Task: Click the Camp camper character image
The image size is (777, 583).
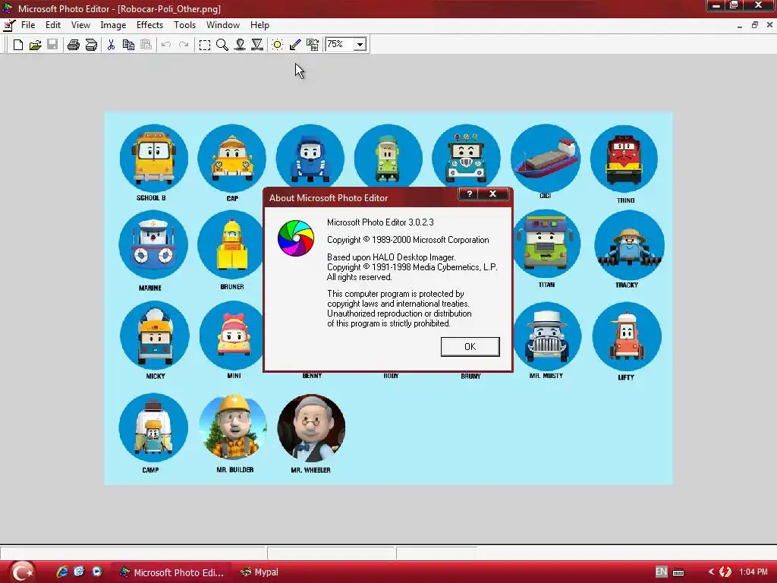Action: click(x=153, y=428)
